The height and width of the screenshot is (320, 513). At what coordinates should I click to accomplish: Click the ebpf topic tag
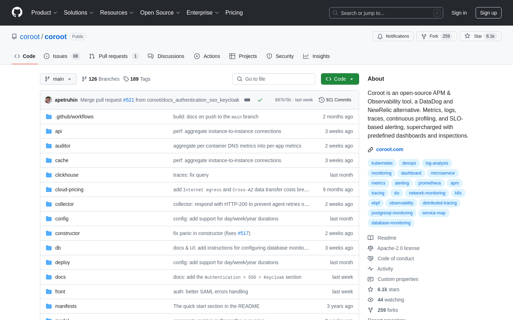tap(376, 203)
